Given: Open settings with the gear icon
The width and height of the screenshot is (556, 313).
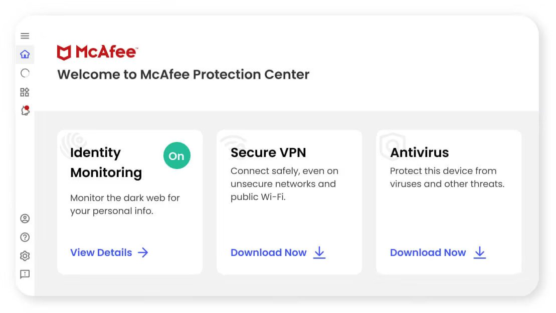Looking at the screenshot, I should click(x=25, y=255).
